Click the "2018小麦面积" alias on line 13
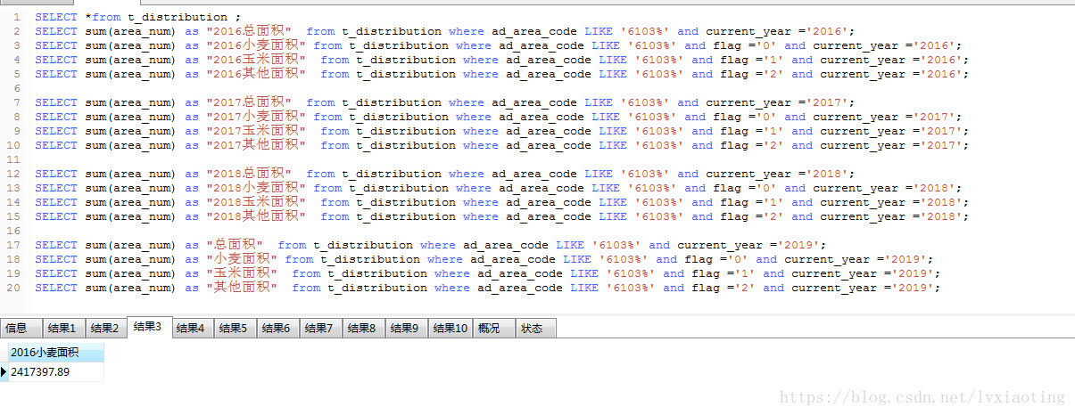 pyautogui.click(x=256, y=188)
